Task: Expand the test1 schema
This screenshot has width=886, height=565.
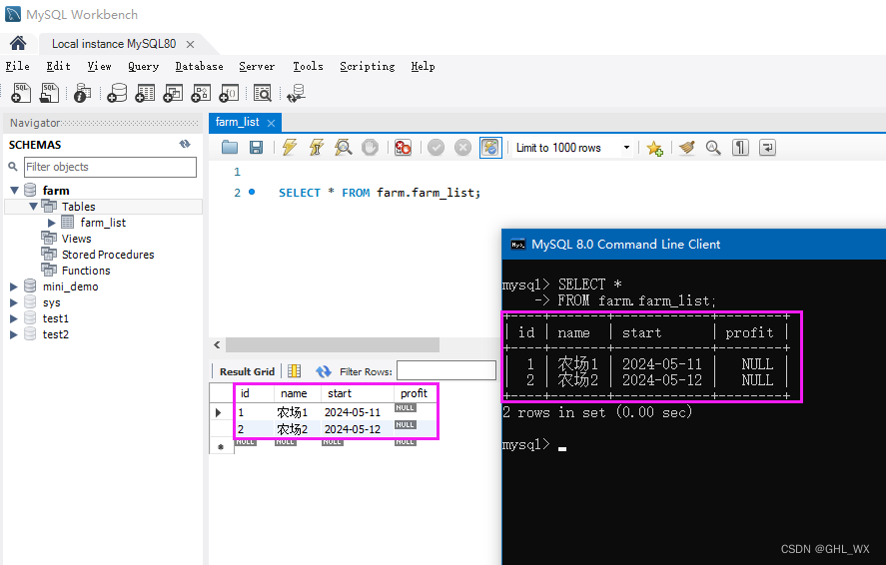Action: click(x=14, y=318)
